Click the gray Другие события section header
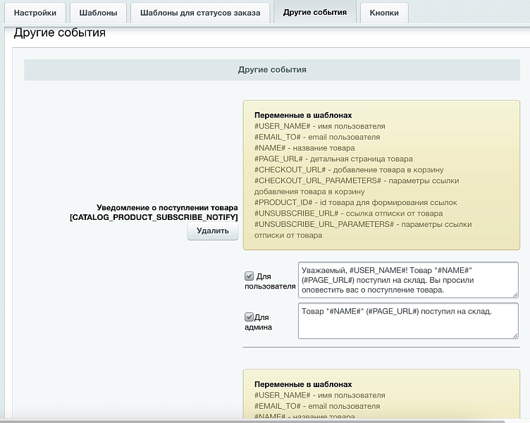The height and width of the screenshot is (423, 530). [x=272, y=70]
